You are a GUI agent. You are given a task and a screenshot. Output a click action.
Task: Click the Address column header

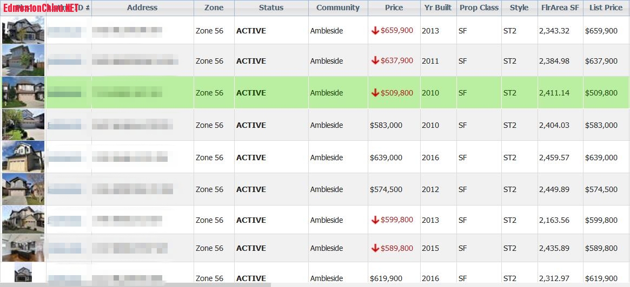[142, 8]
